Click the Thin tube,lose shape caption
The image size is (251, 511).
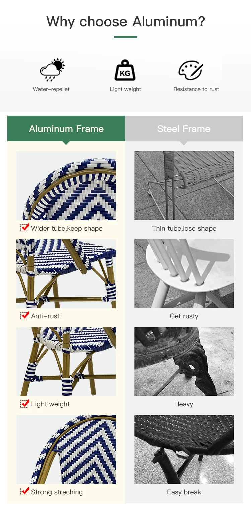(x=184, y=228)
